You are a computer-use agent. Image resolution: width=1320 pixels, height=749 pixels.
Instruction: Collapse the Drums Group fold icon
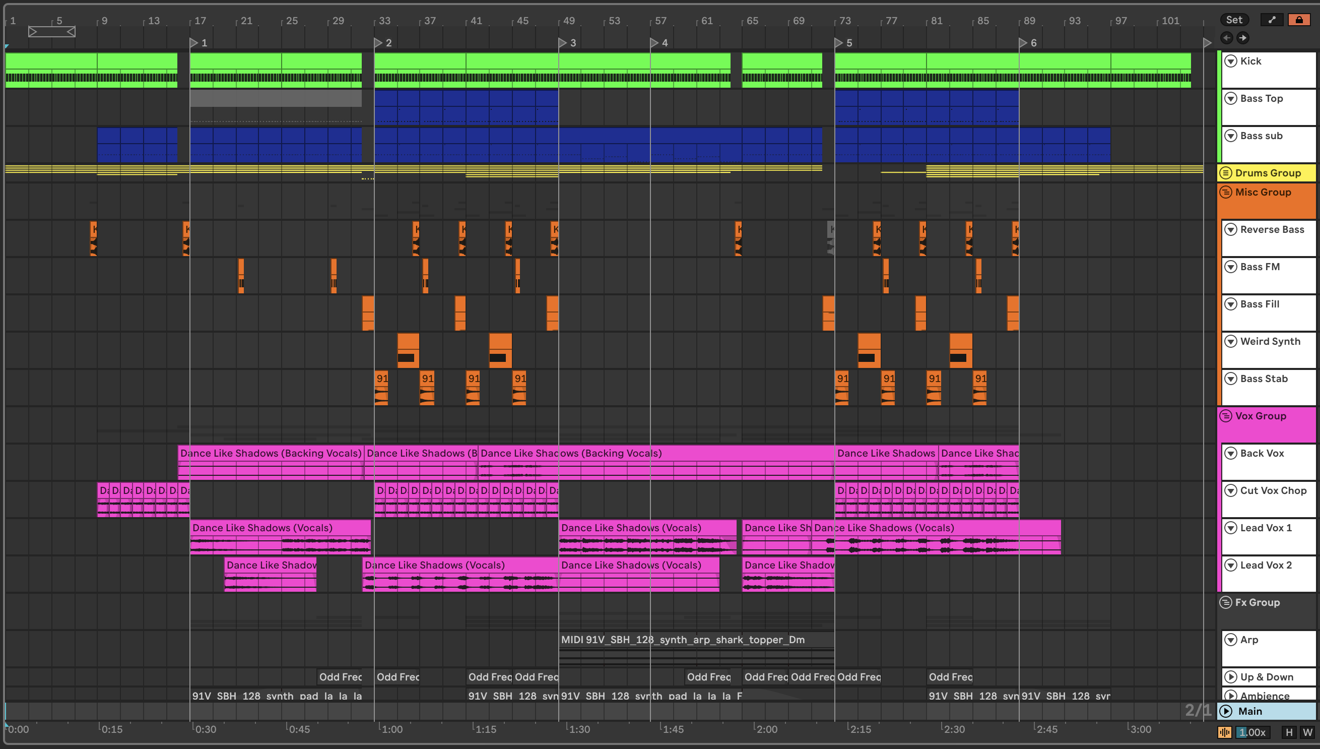point(1226,173)
